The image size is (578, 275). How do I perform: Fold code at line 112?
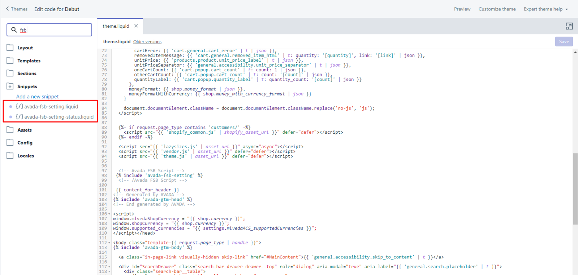tap(109, 243)
